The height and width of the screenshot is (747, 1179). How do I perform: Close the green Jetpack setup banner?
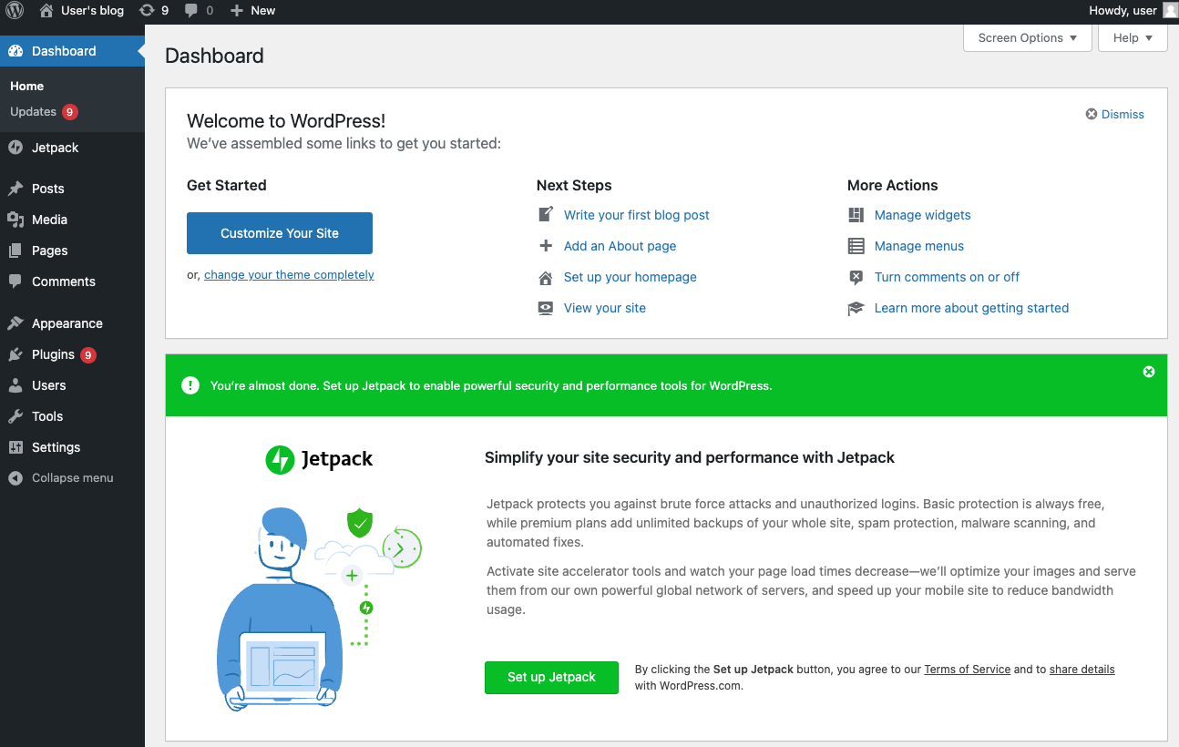click(1148, 371)
